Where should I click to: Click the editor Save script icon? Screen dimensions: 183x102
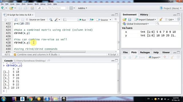pos(23,20)
